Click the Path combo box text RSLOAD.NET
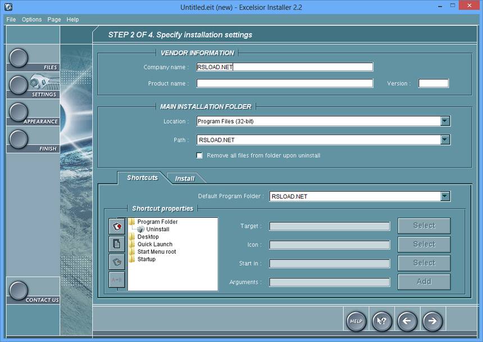Viewport: 483px width, 342px height. [217, 140]
